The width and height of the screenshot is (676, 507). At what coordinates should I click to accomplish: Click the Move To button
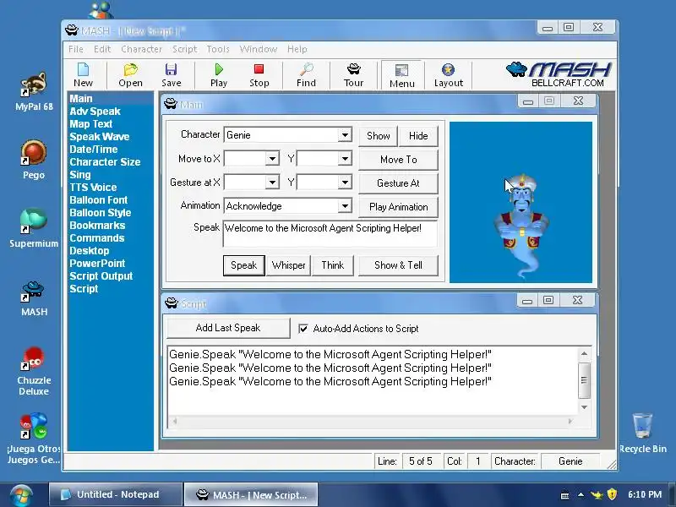pyautogui.click(x=398, y=160)
